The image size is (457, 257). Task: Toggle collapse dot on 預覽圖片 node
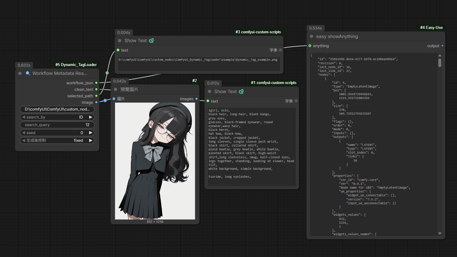click(x=116, y=89)
